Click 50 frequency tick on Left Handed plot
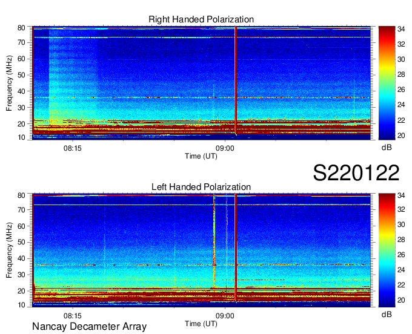Screen dimensions: 412x334 click(x=21, y=242)
